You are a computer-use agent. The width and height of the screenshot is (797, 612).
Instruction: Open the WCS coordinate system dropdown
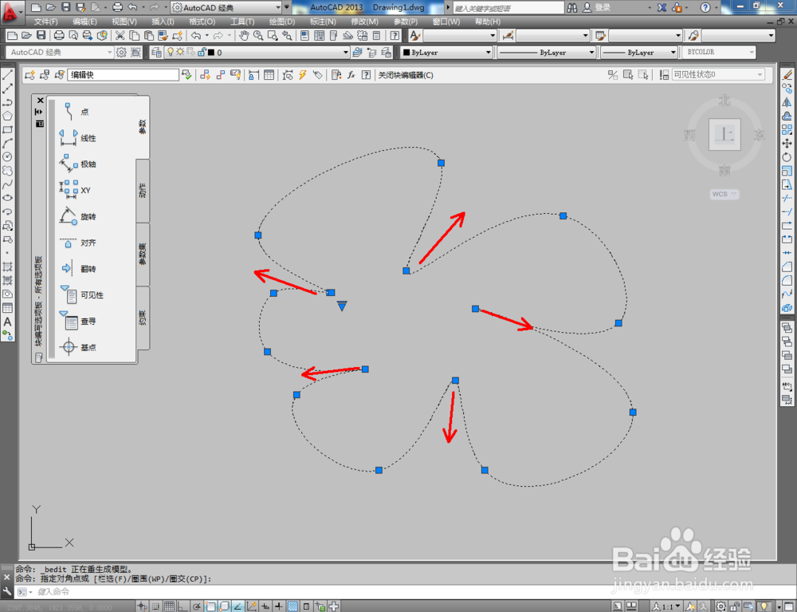724,194
